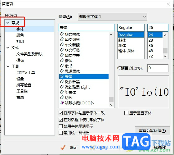Open help with 帮助(H) button
This screenshot has height=155, width=174.
pyautogui.click(x=160, y=148)
